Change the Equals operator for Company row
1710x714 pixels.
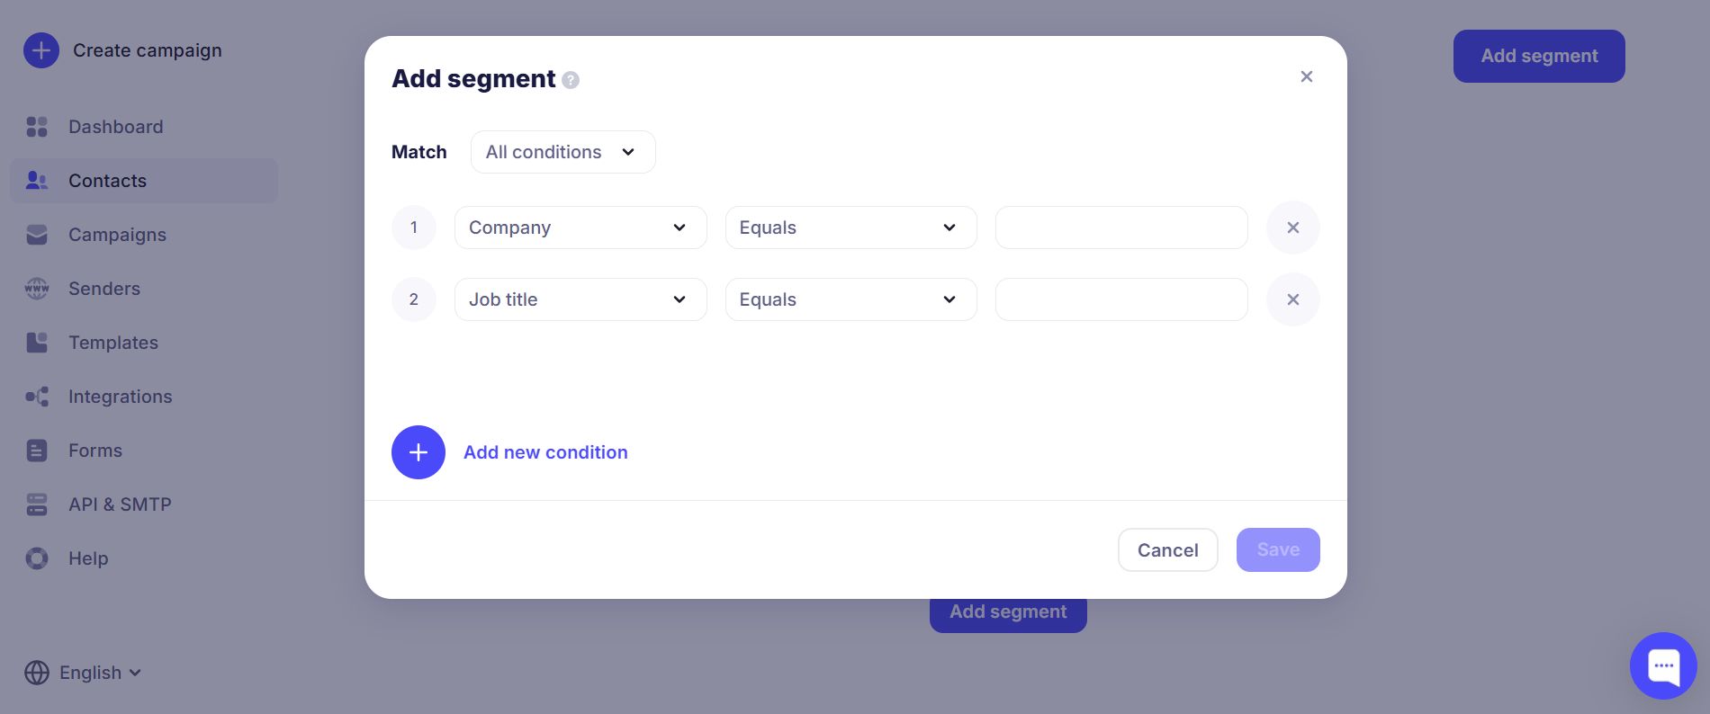850,228
